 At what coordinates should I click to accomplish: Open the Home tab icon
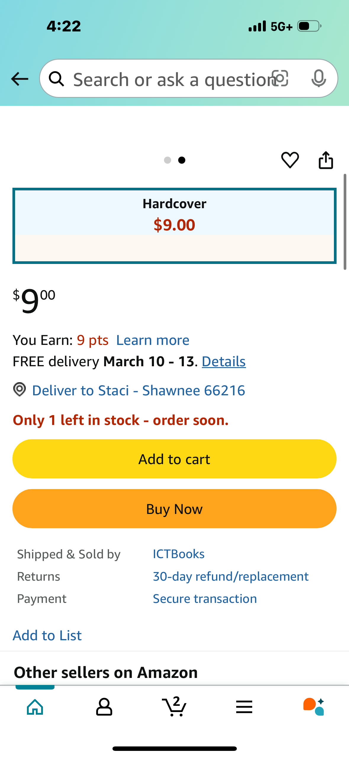pos(35,707)
